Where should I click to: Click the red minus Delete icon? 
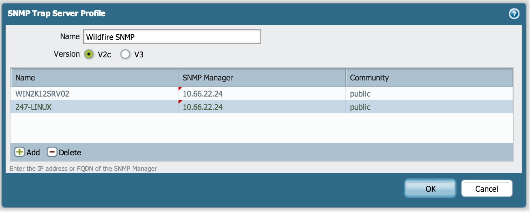point(52,152)
